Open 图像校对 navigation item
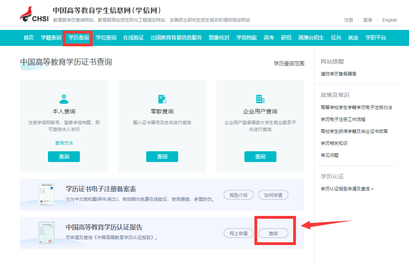Viewport: 409px width, 265px height. (219, 38)
